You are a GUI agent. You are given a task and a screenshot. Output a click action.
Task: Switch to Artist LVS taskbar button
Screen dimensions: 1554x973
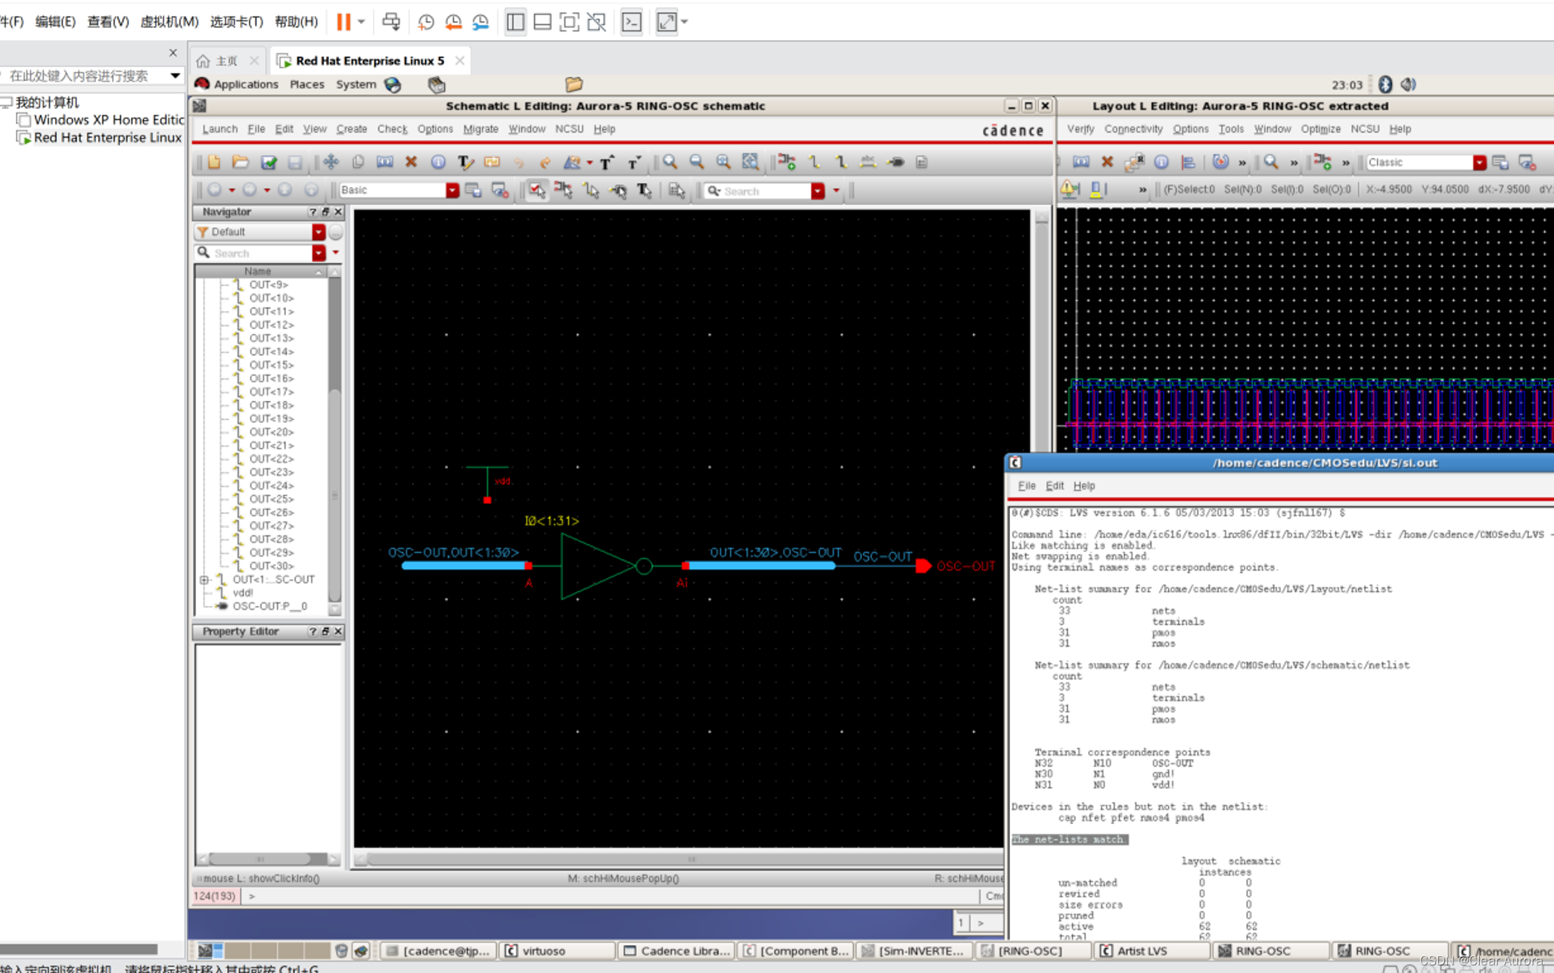click(1152, 951)
